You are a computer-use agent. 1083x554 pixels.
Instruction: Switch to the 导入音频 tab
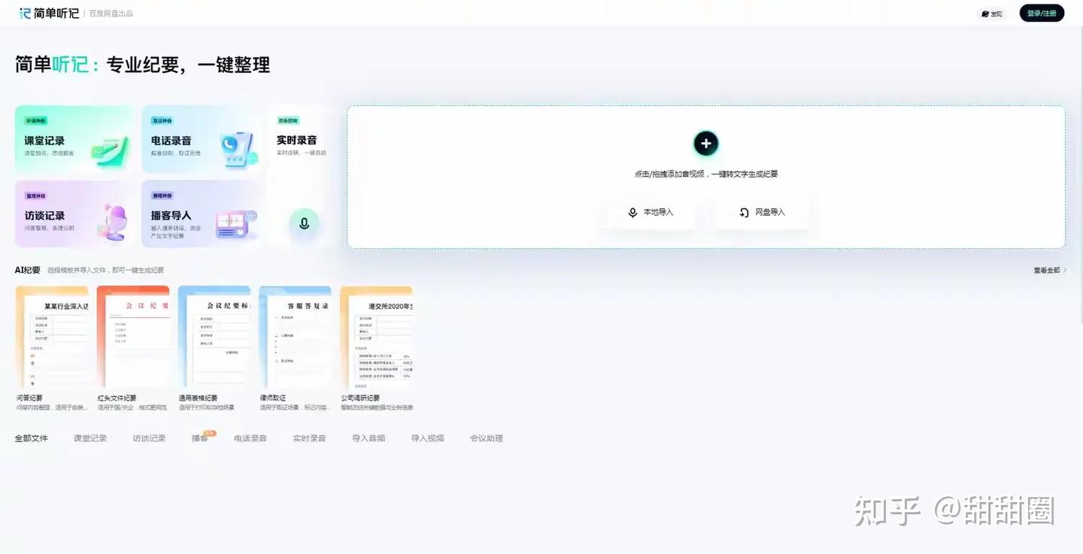[369, 438]
